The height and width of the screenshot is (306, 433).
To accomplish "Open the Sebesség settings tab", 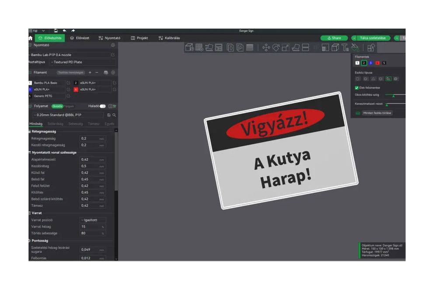I will (75, 124).
